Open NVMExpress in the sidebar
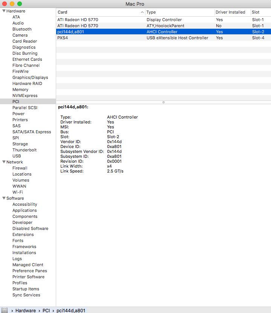 25,96
